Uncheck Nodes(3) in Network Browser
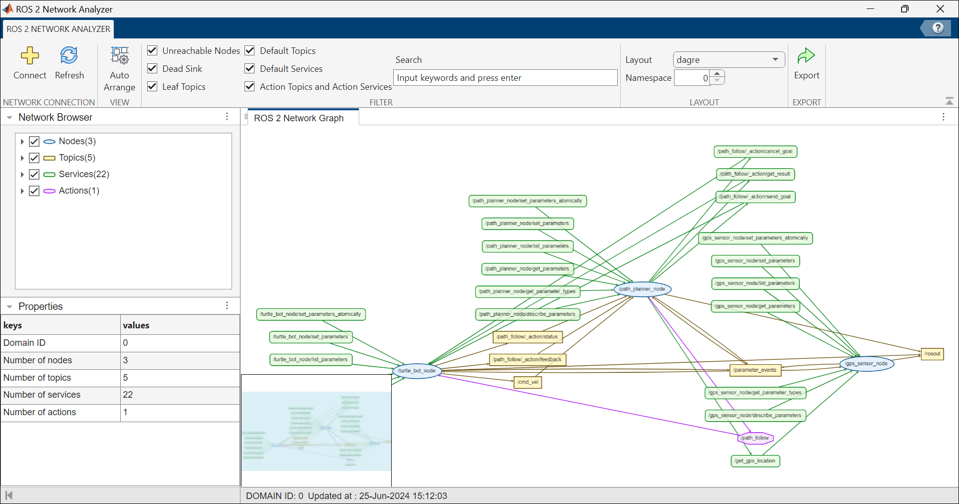The image size is (959, 504). click(34, 141)
